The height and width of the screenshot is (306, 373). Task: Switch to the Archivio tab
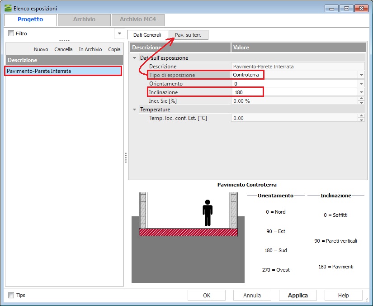(x=84, y=19)
